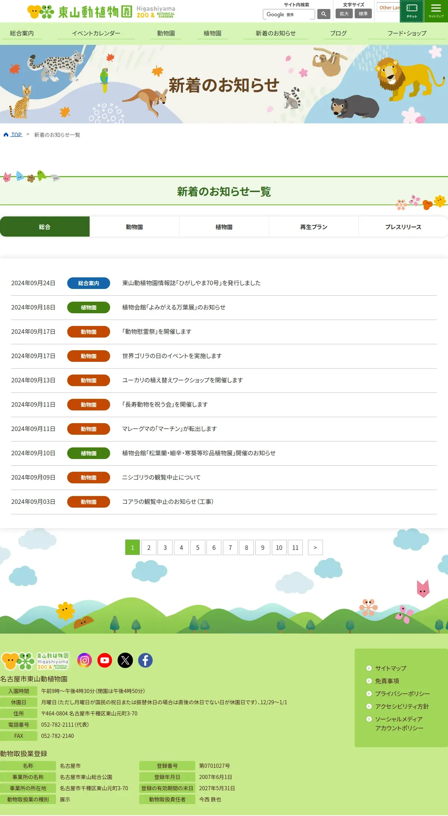This screenshot has height=816, width=448.
Task: Open ユーカリの植え替えワークショップ news
Action: 183,380
